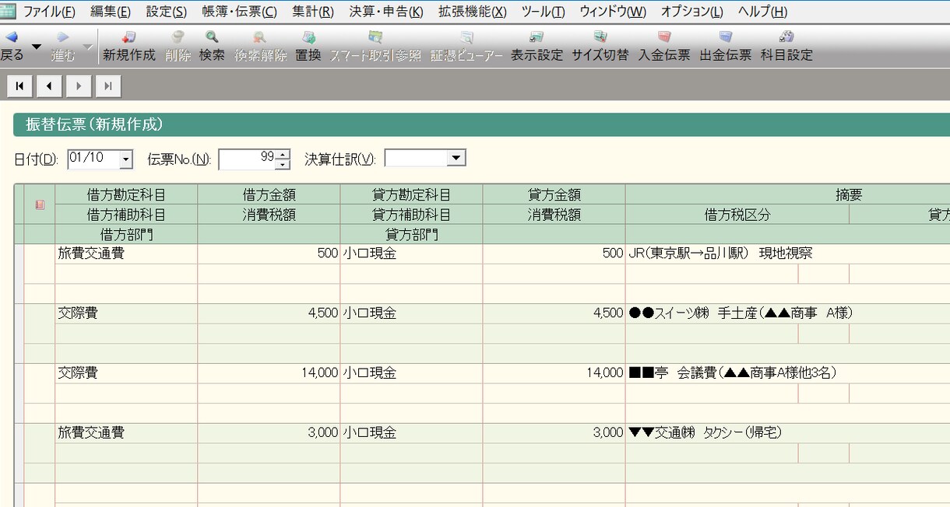Open the 帳簿・伝票(C) menu
The height and width of the screenshot is (507, 950).
pos(239,12)
